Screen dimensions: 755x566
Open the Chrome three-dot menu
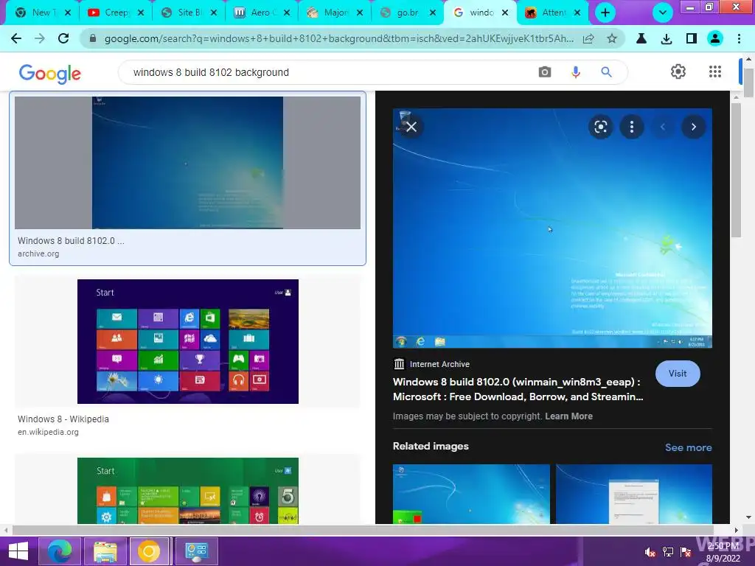[739, 38]
